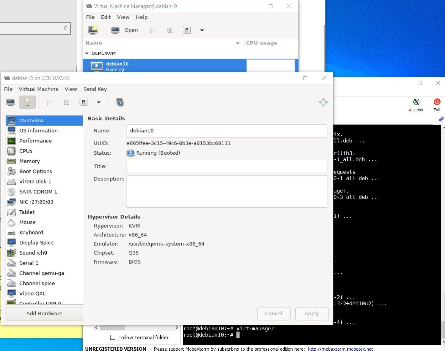Image resolution: width=445 pixels, height=351 pixels.
Task: Click the Shut Down icon in Manager toolbar
Action: coord(187,30)
